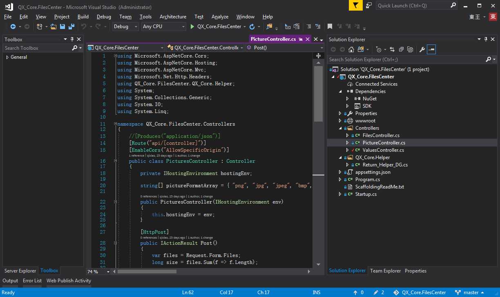Click the unpublished commits arrow in status bar
Viewport: 500px width, 297px height.
point(355,293)
